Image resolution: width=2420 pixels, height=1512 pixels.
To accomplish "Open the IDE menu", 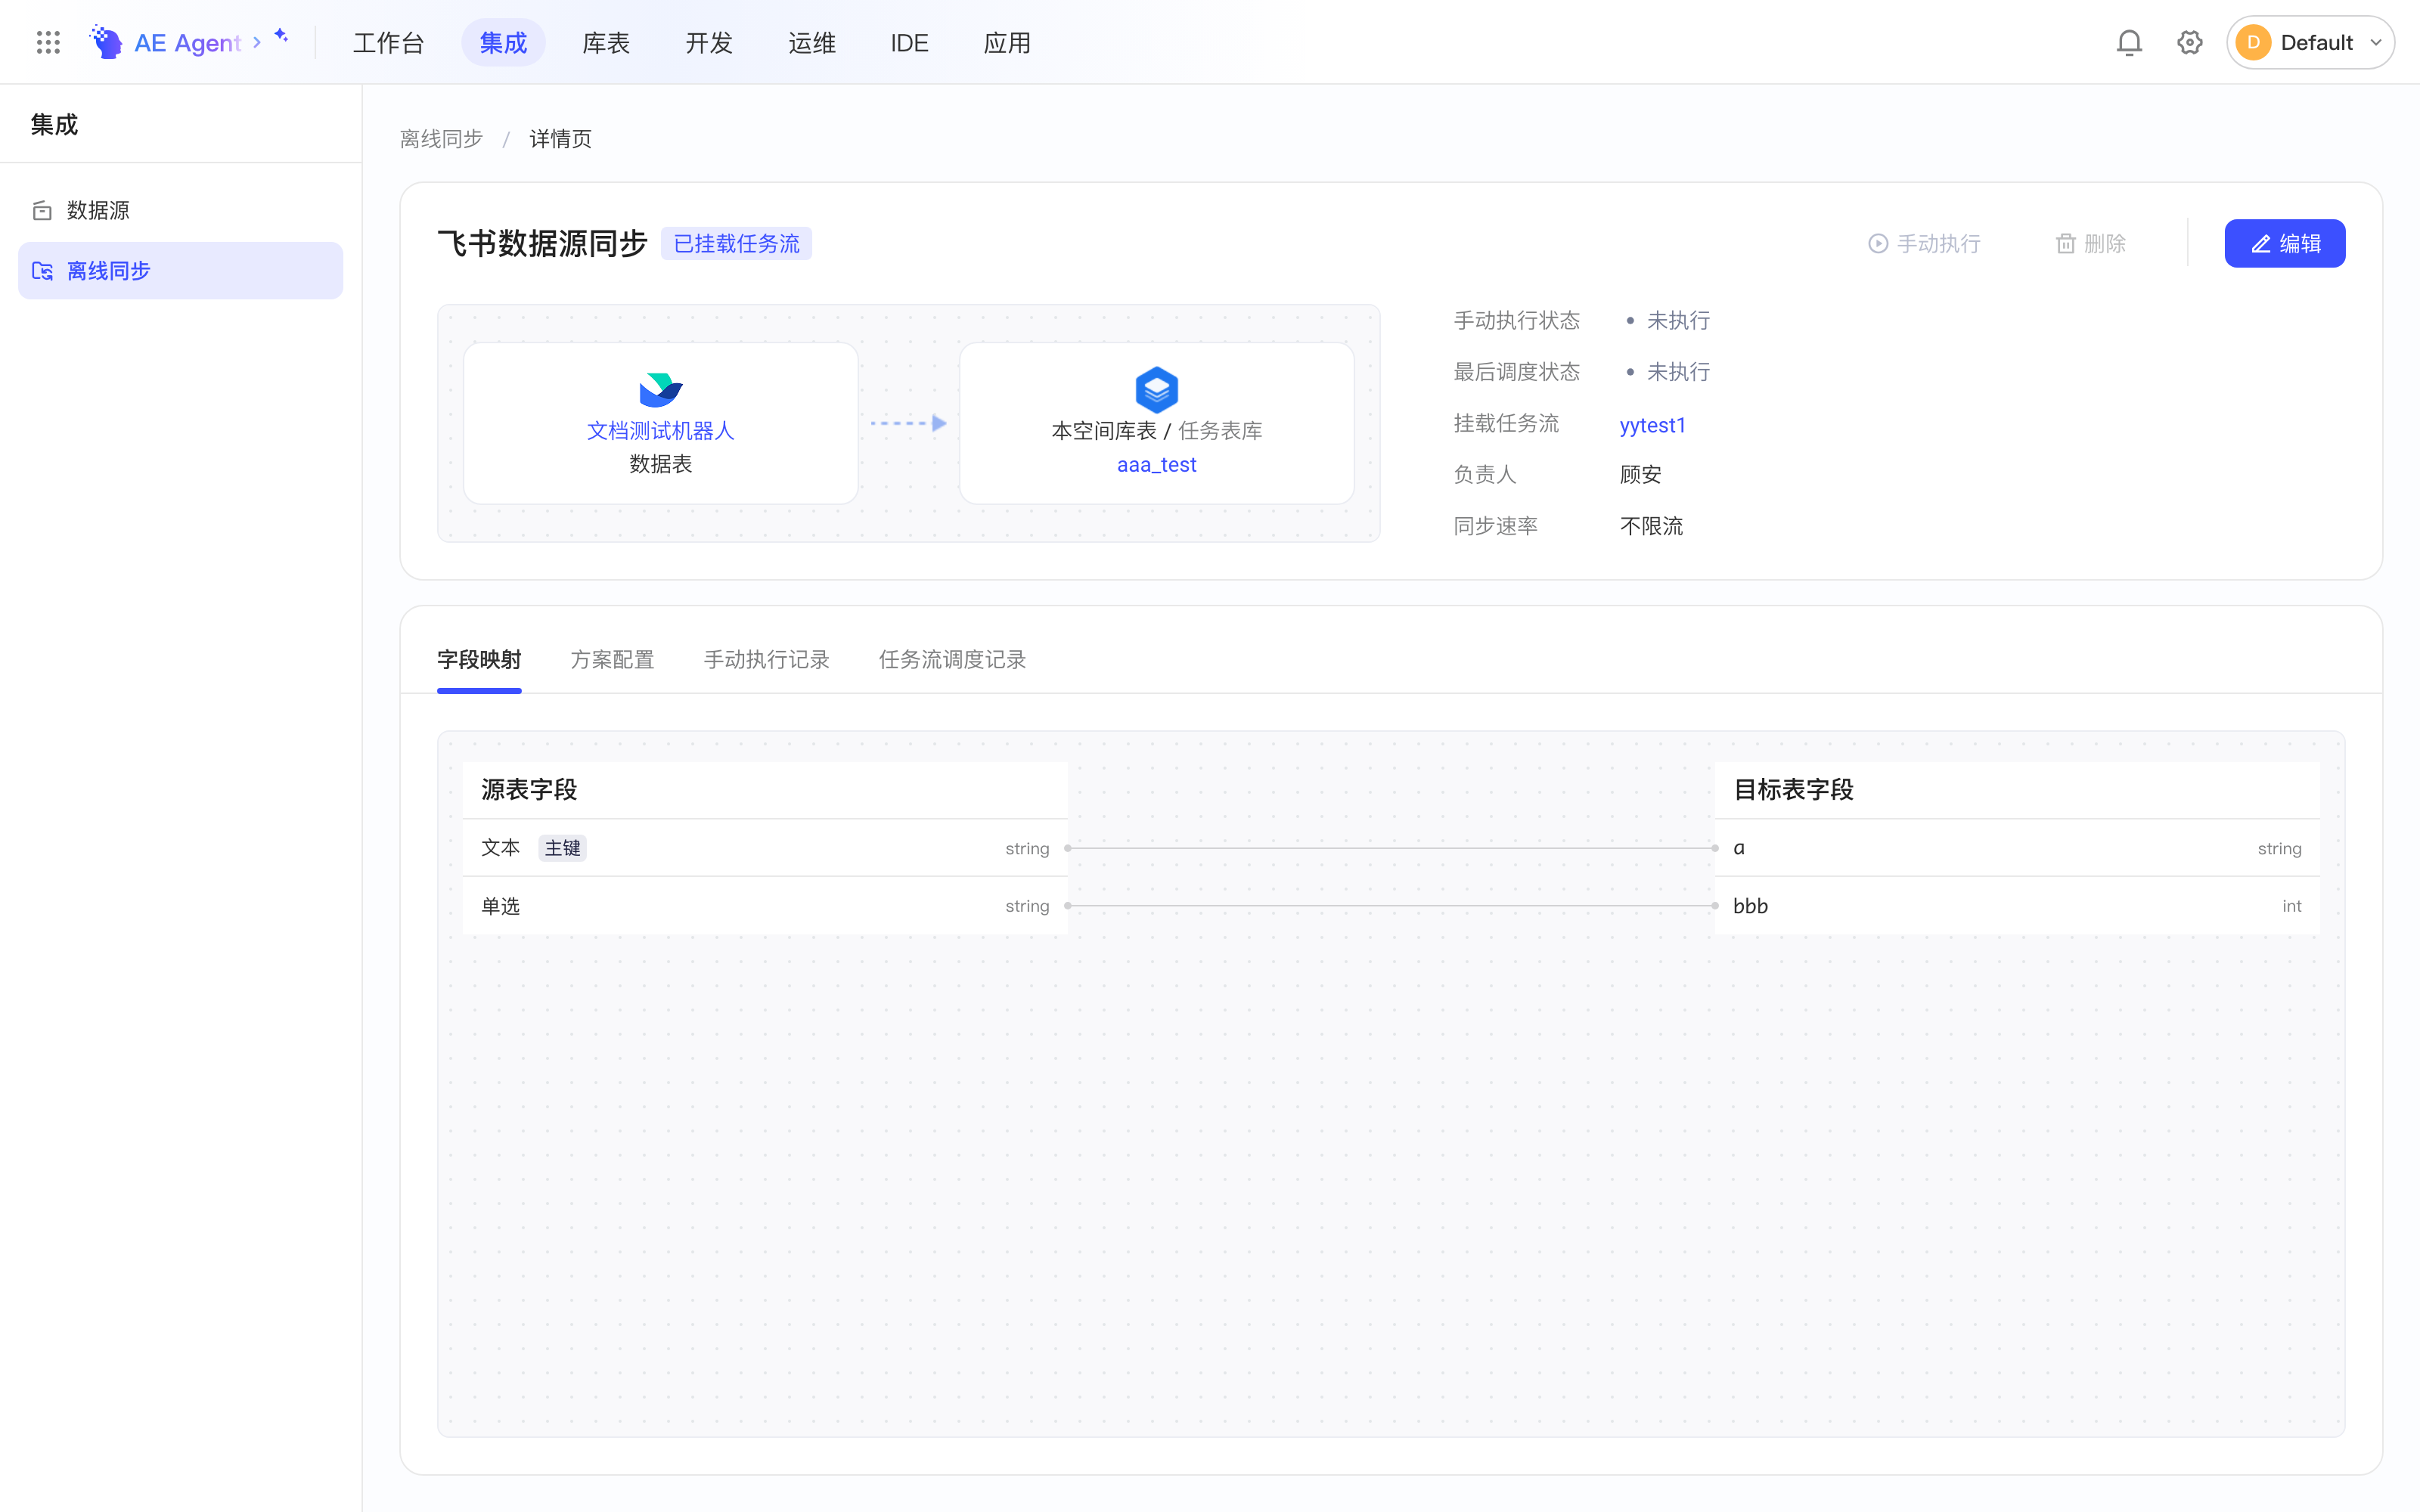I will click(x=909, y=42).
